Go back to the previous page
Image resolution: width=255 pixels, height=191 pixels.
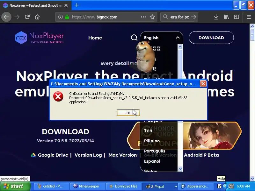pyautogui.click(x=6, y=17)
